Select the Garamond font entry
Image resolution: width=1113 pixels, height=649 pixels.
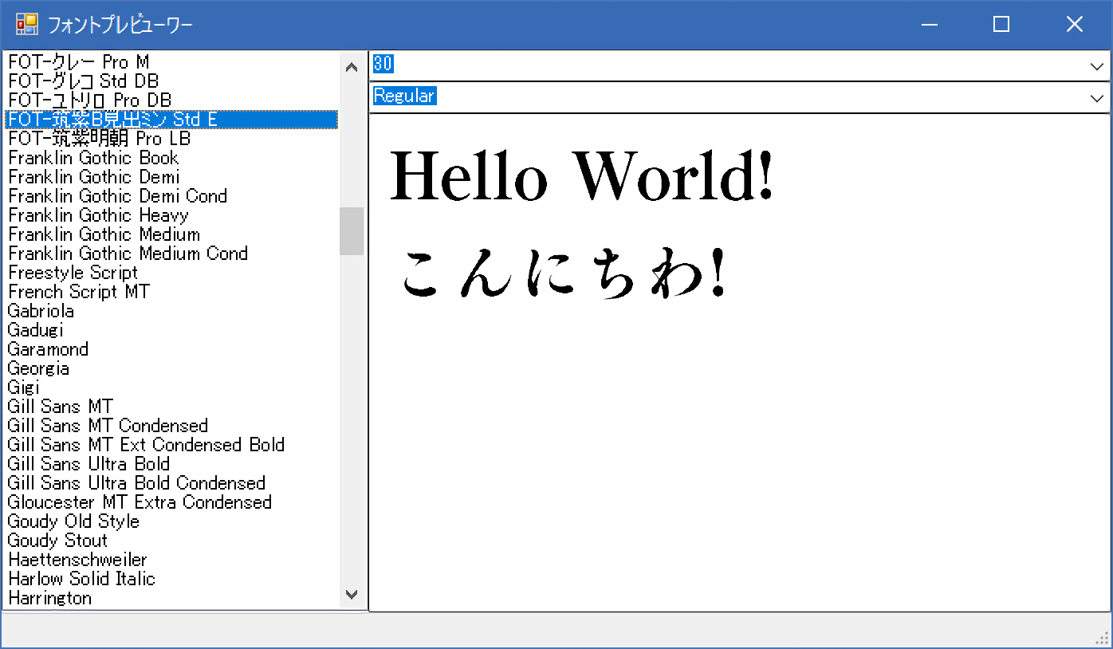pos(48,349)
